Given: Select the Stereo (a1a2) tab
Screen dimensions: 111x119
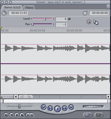Looking at the screenshot, I should click(x=12, y=8).
